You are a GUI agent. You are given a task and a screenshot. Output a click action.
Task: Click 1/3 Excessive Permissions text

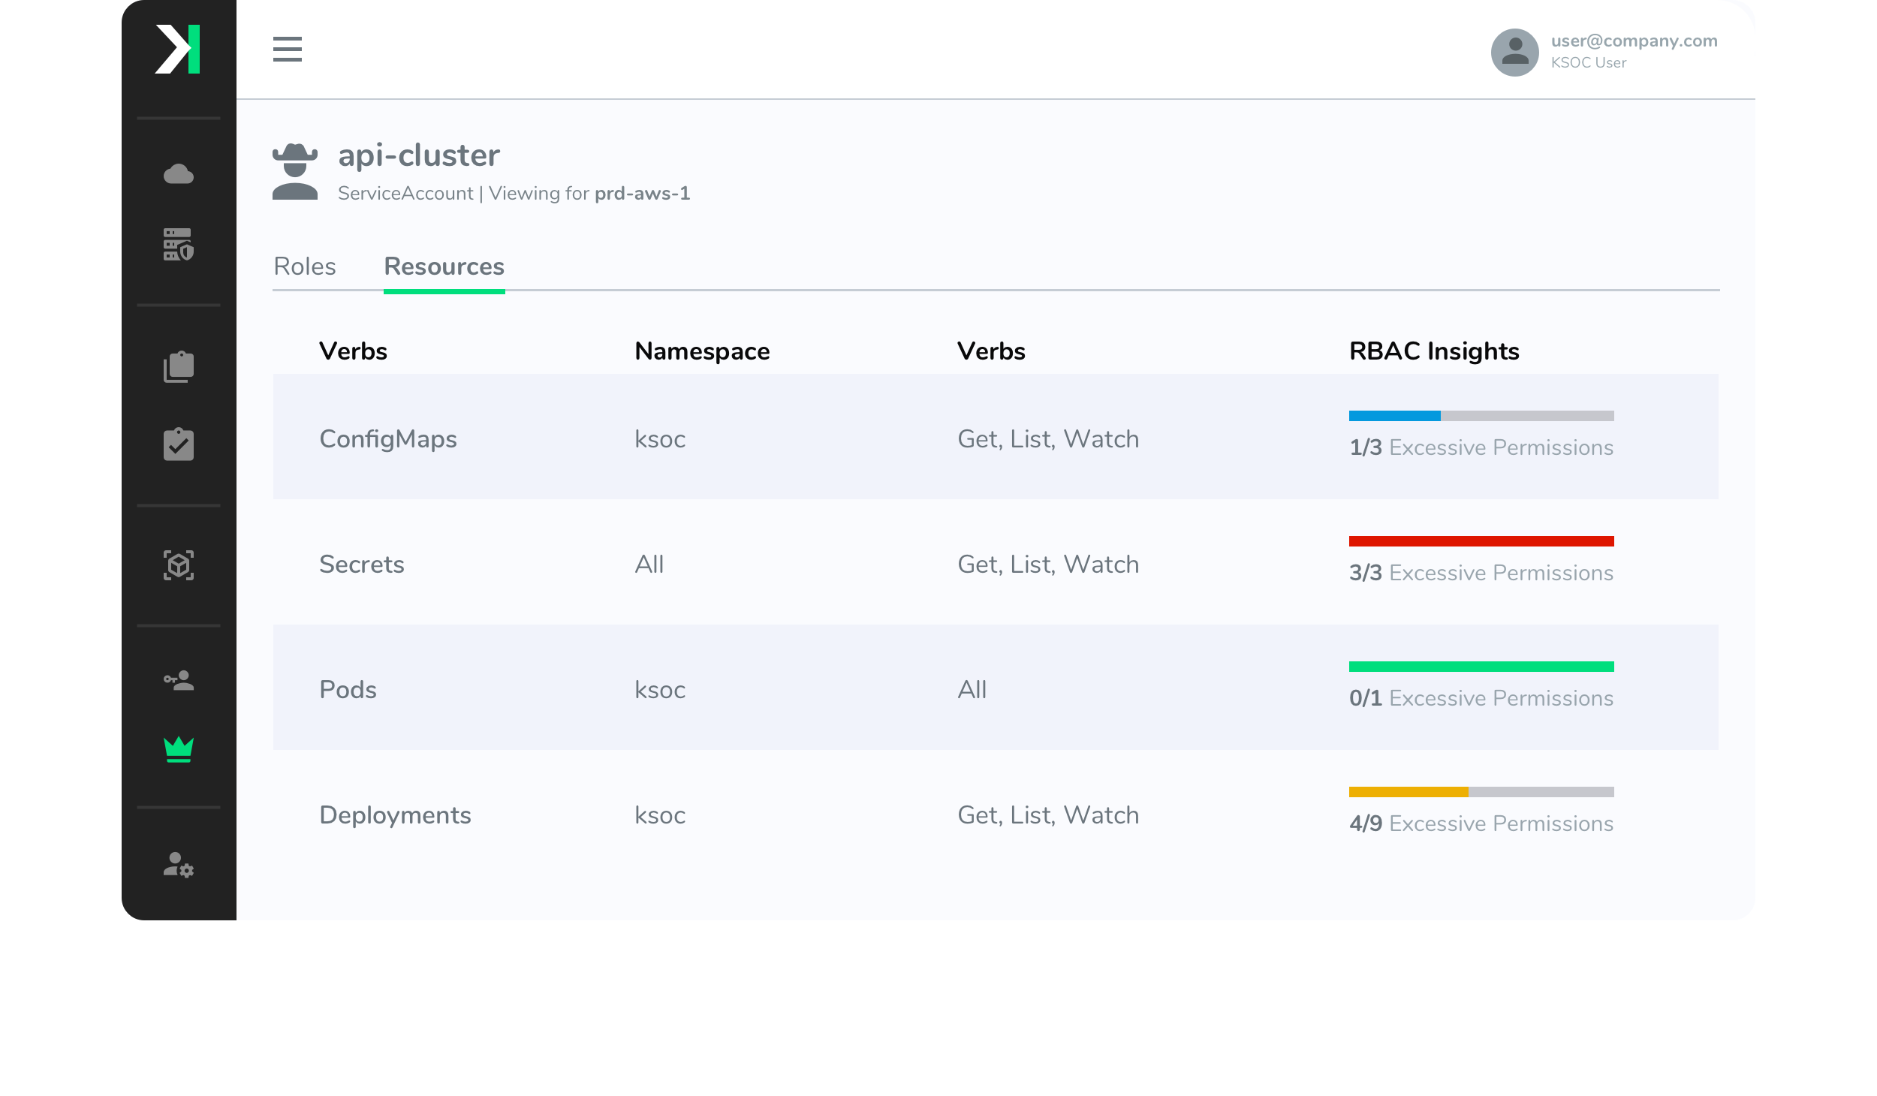pos(1481,448)
